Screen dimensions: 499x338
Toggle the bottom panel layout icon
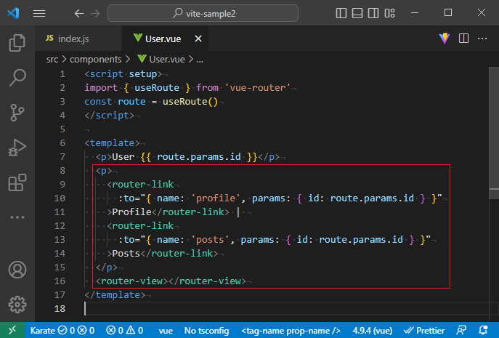(x=357, y=13)
